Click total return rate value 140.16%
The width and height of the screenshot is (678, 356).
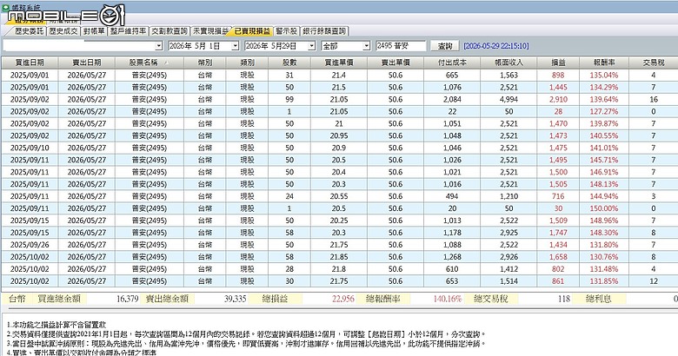(x=447, y=299)
